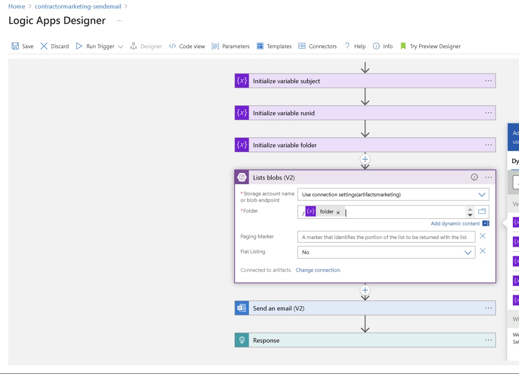Remove the folder variable token
The width and height of the screenshot is (519, 374).
[338, 213]
